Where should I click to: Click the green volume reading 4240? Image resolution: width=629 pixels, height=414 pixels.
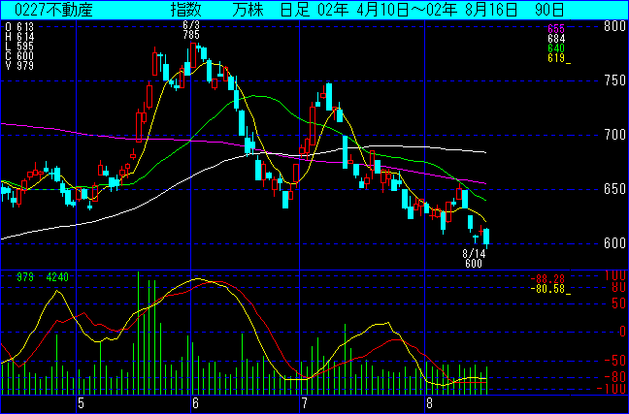tap(57, 277)
